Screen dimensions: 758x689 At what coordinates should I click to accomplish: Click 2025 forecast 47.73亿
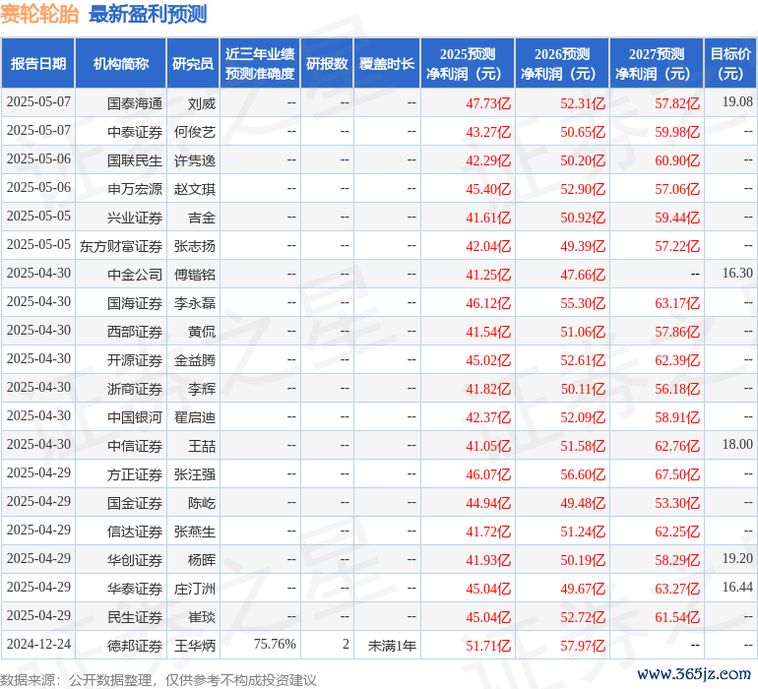(488, 103)
